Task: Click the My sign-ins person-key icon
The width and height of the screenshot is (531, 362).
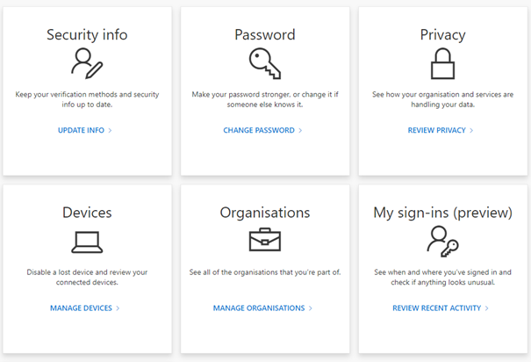Action: click(x=440, y=240)
